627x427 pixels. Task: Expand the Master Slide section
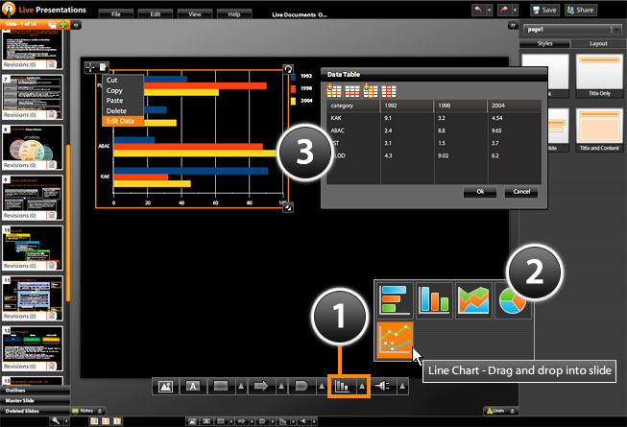(35, 401)
